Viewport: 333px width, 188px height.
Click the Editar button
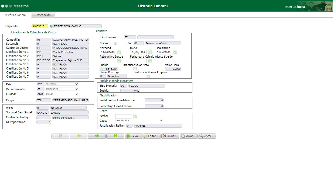tap(152, 136)
